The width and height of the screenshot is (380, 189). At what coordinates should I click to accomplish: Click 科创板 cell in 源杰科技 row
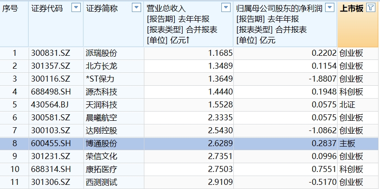coord(351,92)
